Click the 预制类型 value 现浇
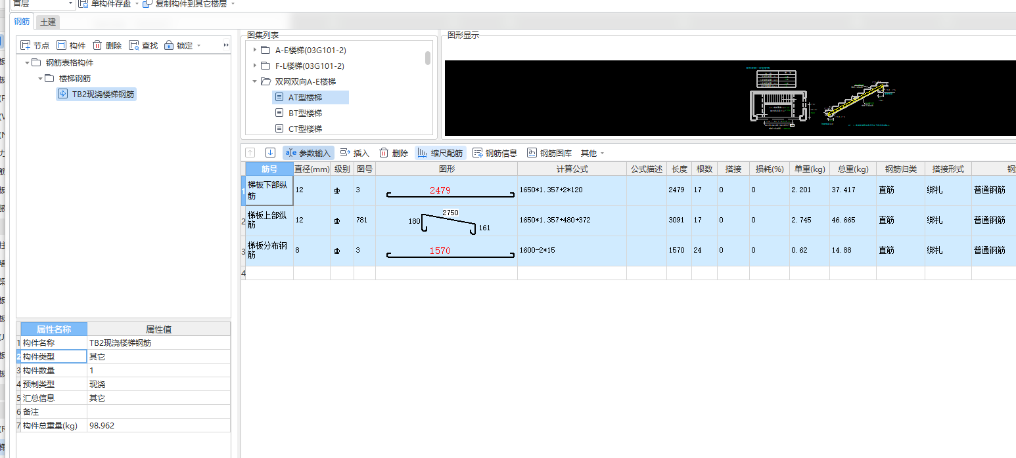Image resolution: width=1016 pixels, height=458 pixels. [158, 384]
